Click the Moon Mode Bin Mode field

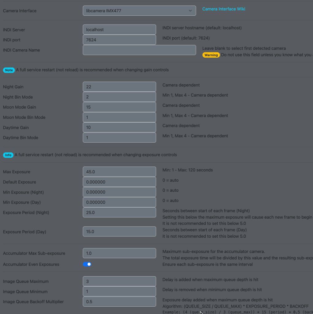(119, 117)
